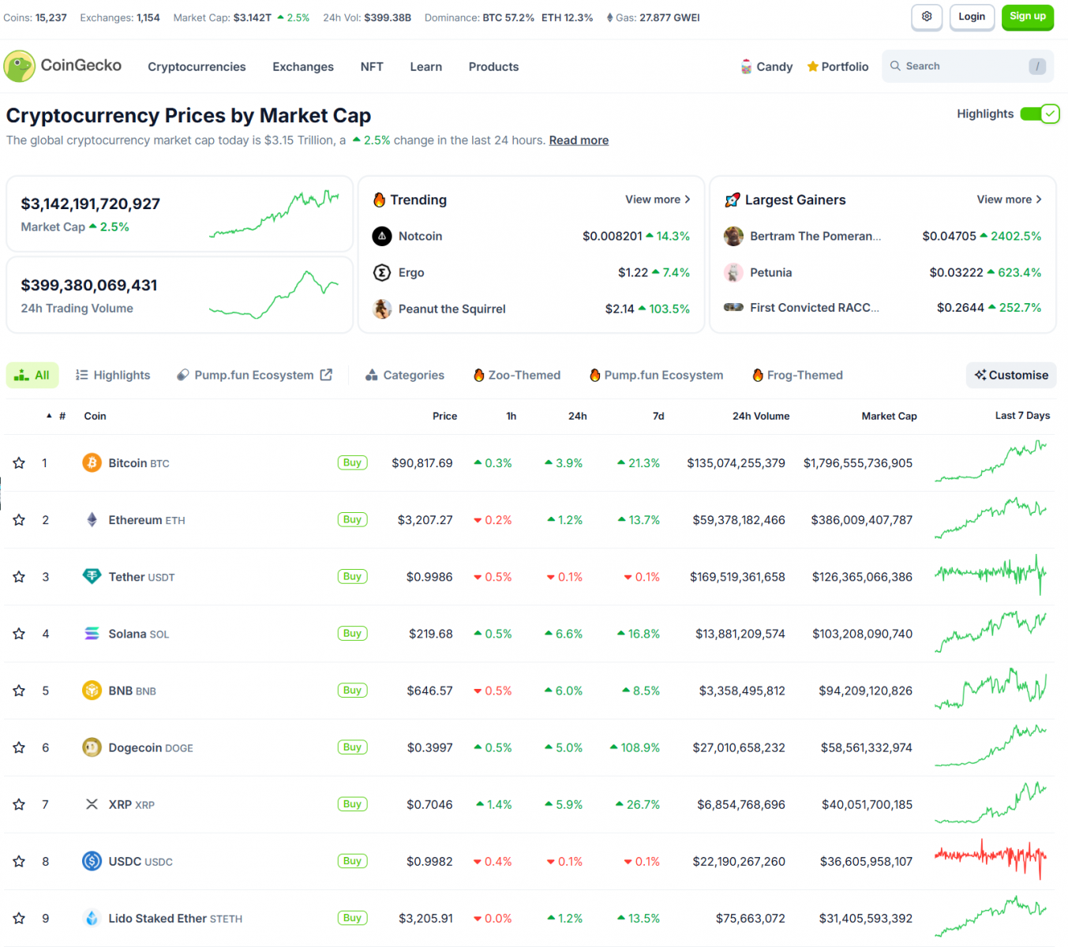This screenshot has width=1068, height=947.
Task: Click the Customise sparkle icon
Action: point(980,375)
